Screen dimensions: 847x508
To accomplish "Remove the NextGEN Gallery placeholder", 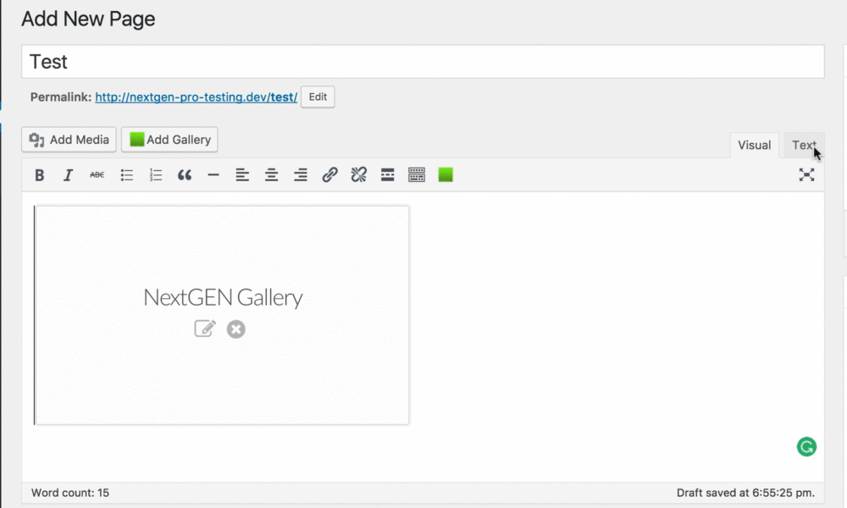I will (236, 329).
